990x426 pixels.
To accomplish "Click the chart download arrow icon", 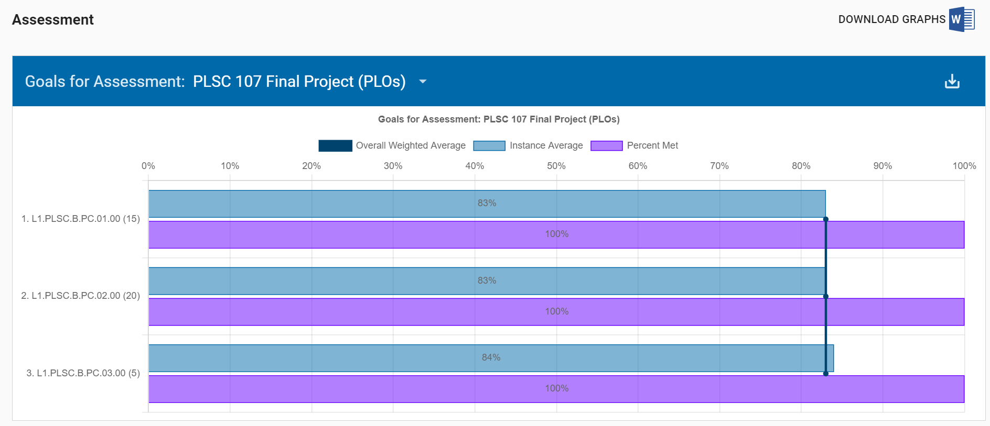I will tap(952, 82).
